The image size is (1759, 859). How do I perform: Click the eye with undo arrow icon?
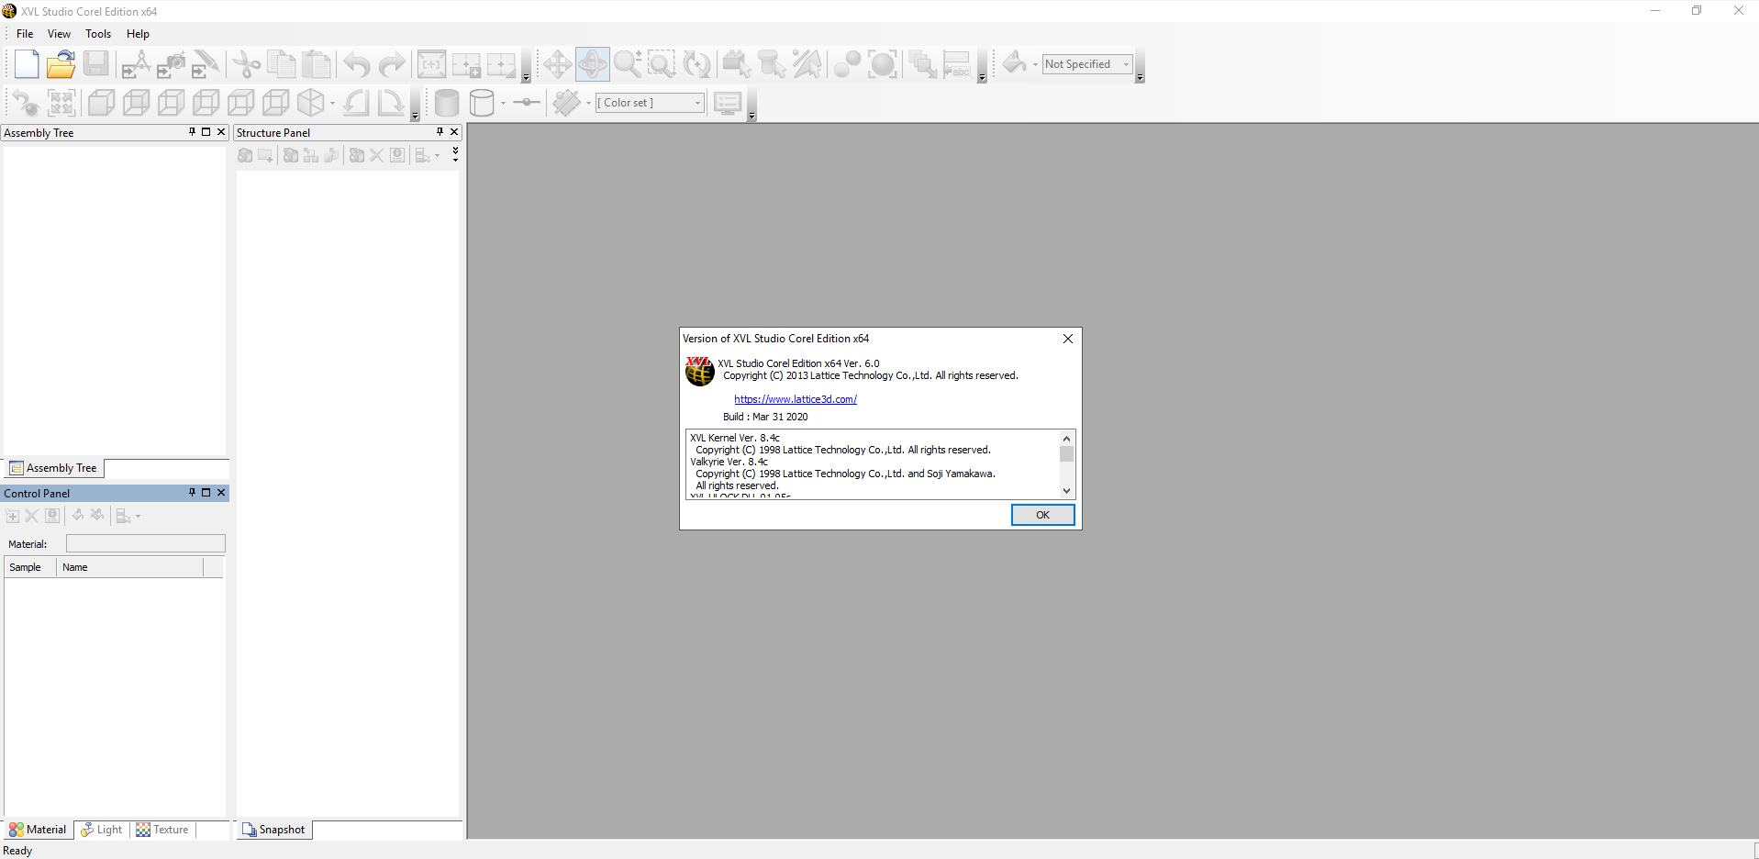(27, 103)
